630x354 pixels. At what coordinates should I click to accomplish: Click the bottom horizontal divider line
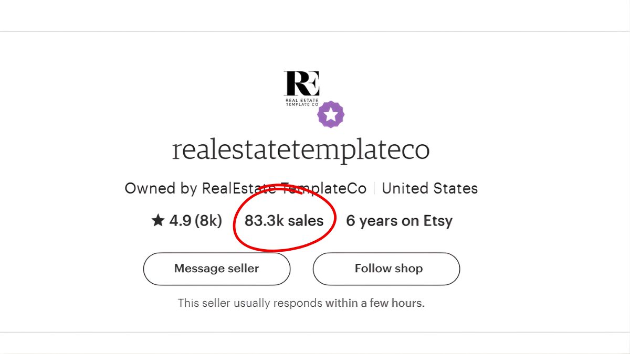[x=315, y=332]
